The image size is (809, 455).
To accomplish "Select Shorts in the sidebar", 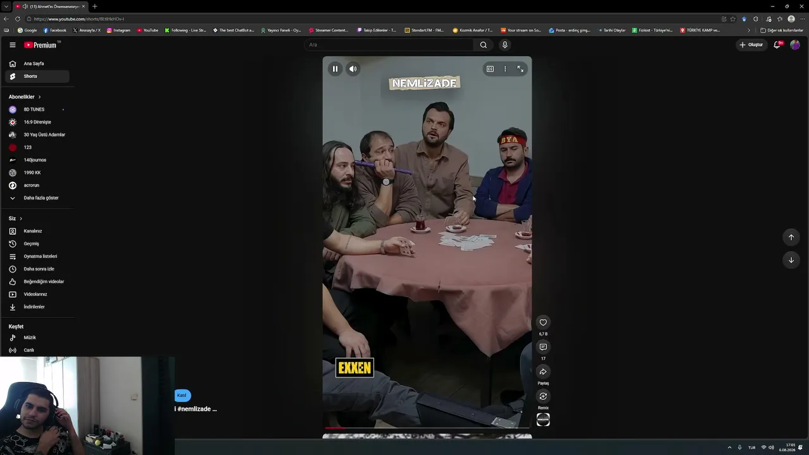I will pyautogui.click(x=37, y=76).
